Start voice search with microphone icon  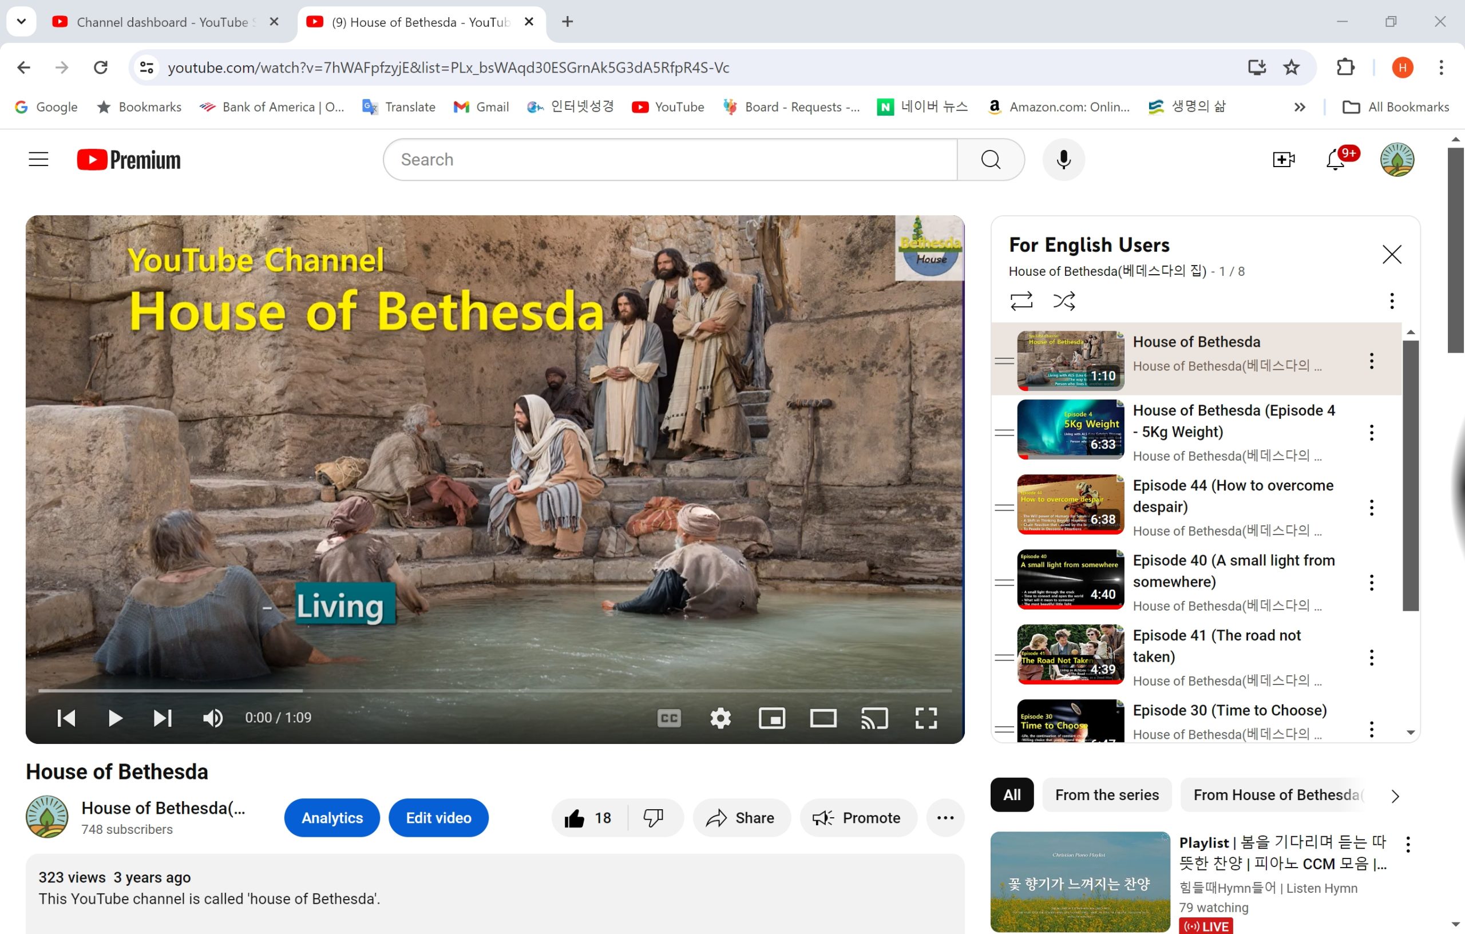coord(1063,160)
